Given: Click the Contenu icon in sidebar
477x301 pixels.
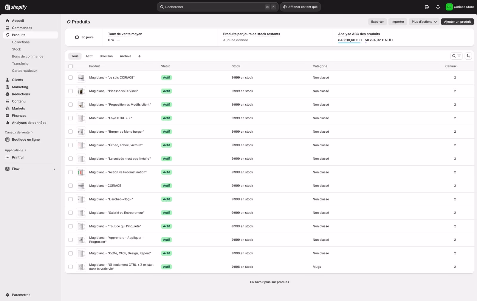Looking at the screenshot, I should (7, 101).
